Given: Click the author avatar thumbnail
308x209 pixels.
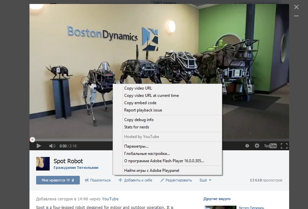Looking at the screenshot, I should pos(43,164).
